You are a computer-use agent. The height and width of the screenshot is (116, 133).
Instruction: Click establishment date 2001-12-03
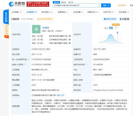click(x=37, y=54)
